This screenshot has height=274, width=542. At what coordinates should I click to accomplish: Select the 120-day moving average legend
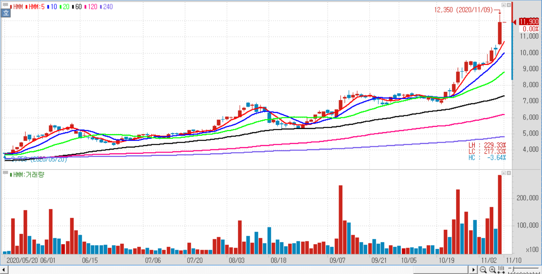click(x=91, y=7)
